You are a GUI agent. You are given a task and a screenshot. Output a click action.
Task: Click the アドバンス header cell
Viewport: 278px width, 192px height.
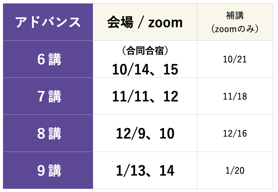[x=48, y=22]
